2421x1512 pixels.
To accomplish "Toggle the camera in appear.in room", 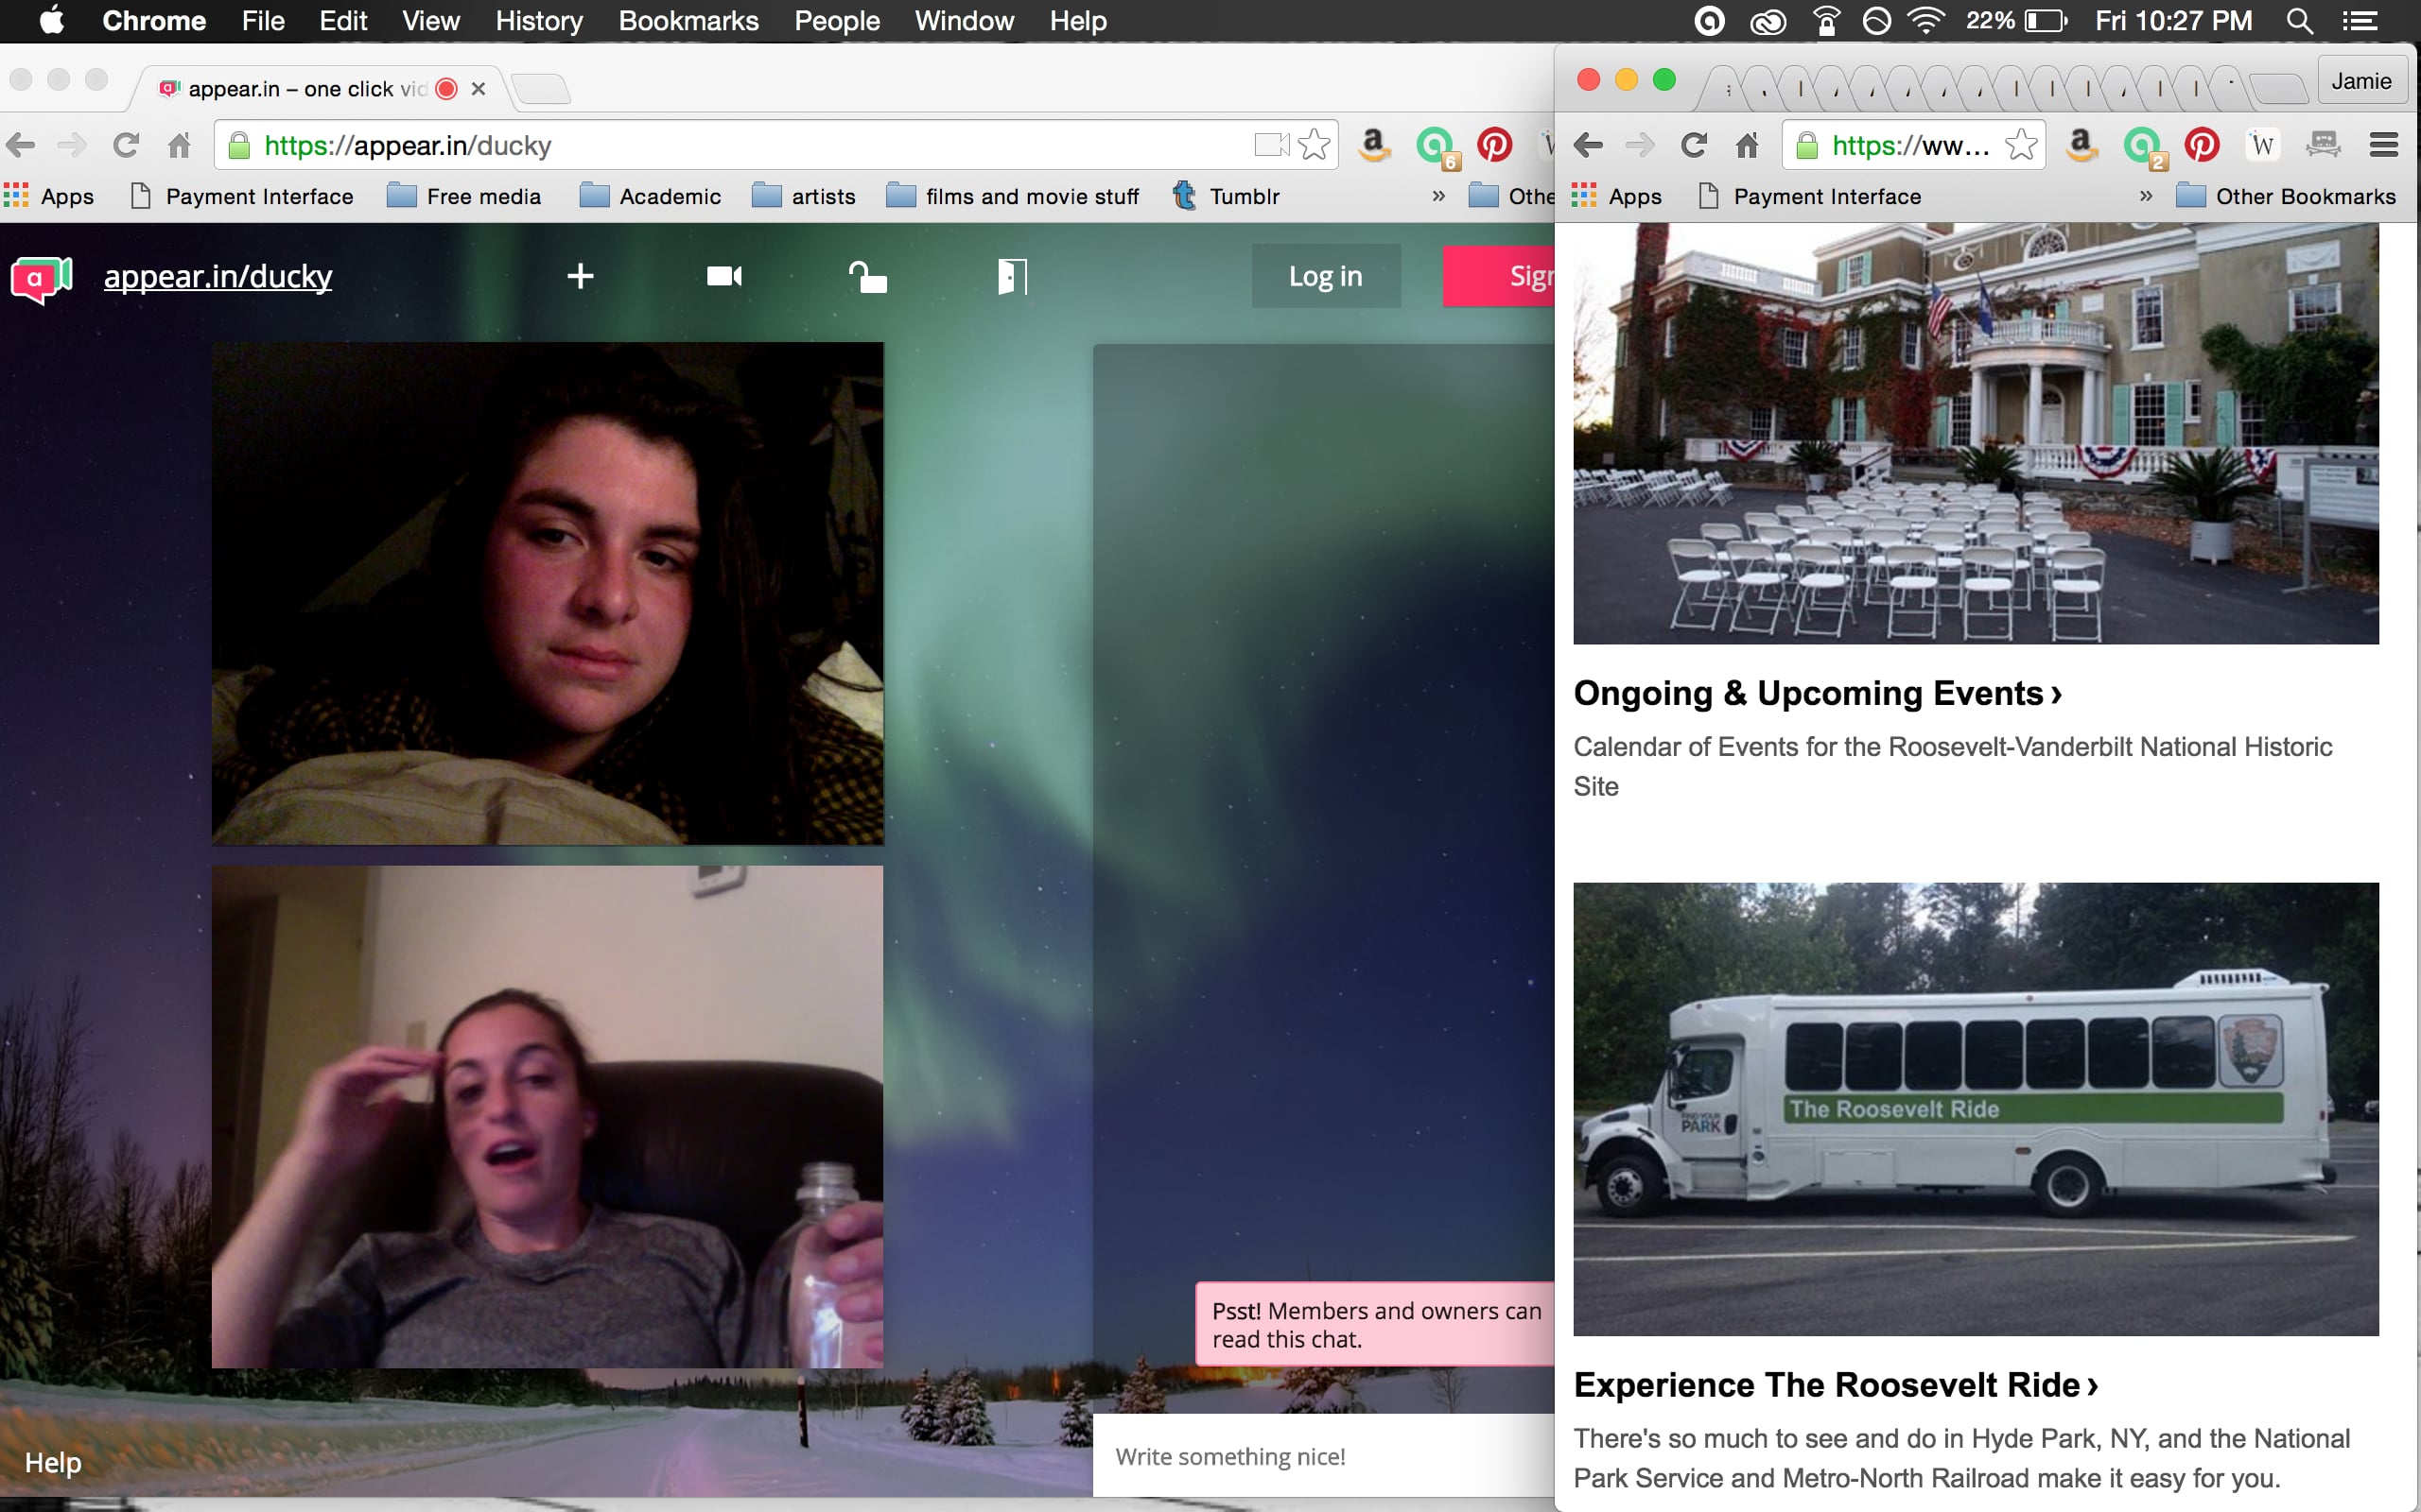I will point(724,276).
